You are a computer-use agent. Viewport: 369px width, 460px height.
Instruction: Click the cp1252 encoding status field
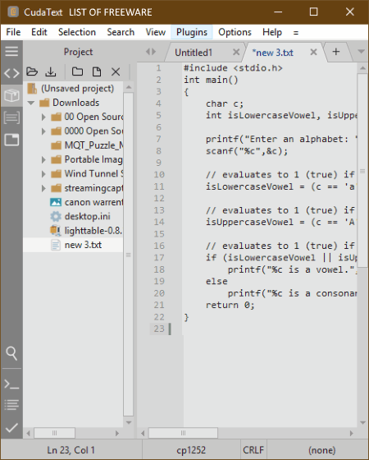tap(191, 450)
